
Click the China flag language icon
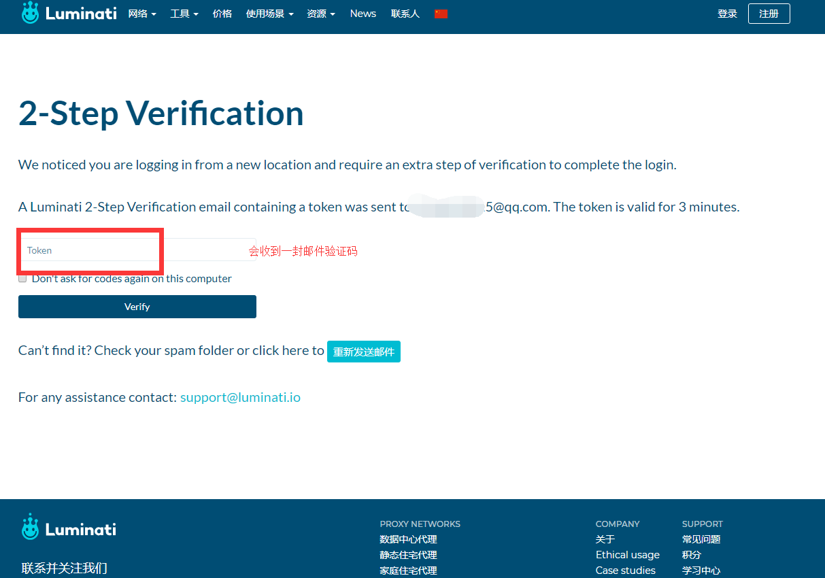[x=441, y=14]
